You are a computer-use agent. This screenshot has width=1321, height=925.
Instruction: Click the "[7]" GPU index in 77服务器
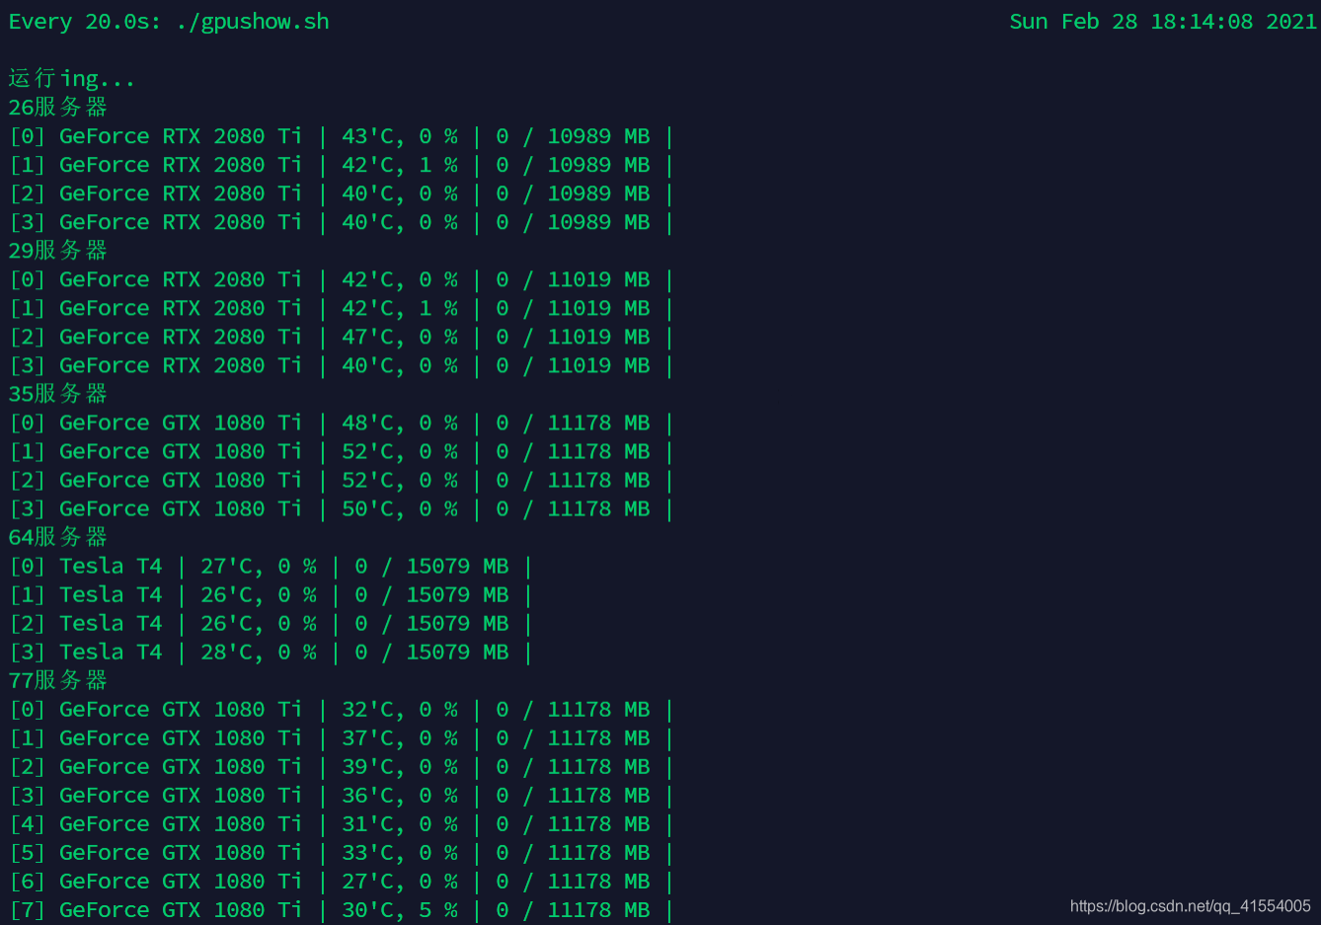tap(27, 909)
